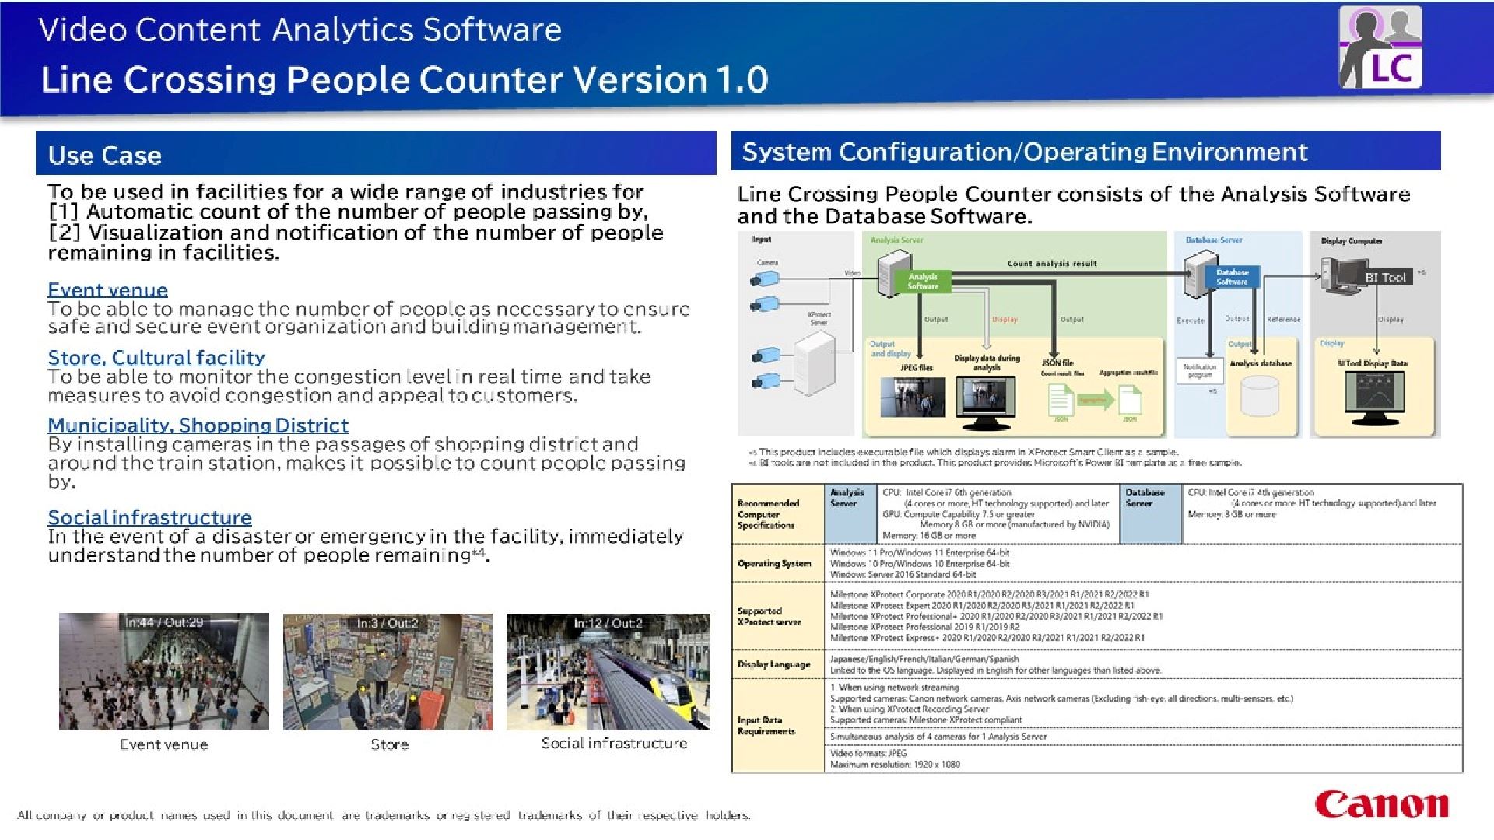Click the 'In:44 / Out:29' counter overlay
The height and width of the screenshot is (840, 1494).
[164, 622]
